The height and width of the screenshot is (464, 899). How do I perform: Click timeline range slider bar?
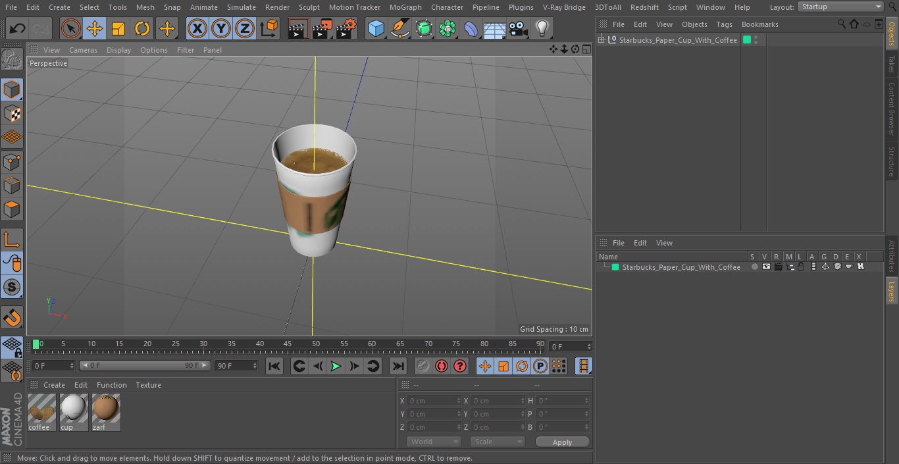(x=145, y=365)
